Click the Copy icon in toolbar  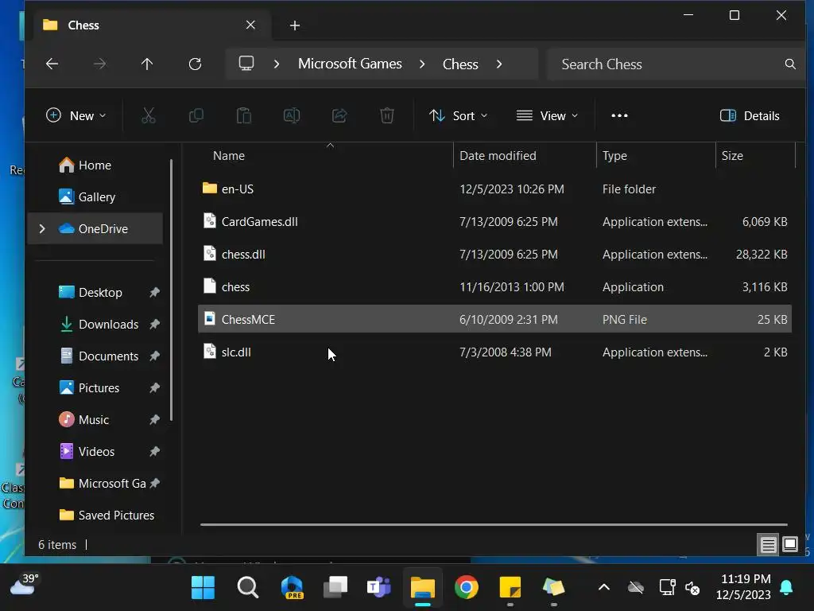click(x=196, y=115)
